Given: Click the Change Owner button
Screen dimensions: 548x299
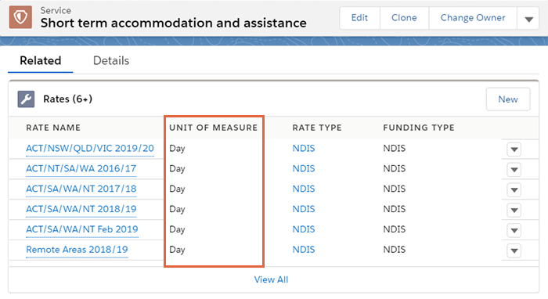Looking at the screenshot, I should [473, 18].
